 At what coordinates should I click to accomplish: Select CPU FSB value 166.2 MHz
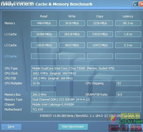pyautogui.click(x=86, y=78)
